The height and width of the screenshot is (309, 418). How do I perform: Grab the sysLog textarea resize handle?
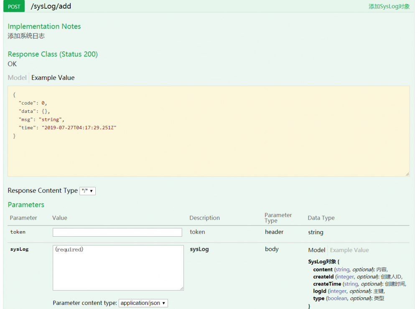tap(181, 288)
